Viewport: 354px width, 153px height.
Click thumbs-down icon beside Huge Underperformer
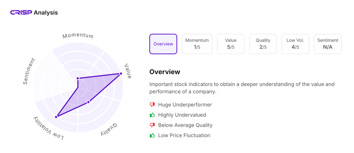152,105
